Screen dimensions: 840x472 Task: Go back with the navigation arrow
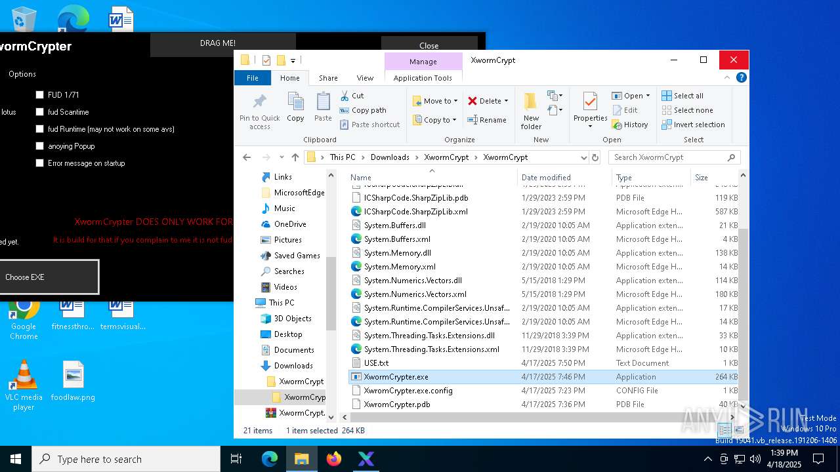[247, 157]
